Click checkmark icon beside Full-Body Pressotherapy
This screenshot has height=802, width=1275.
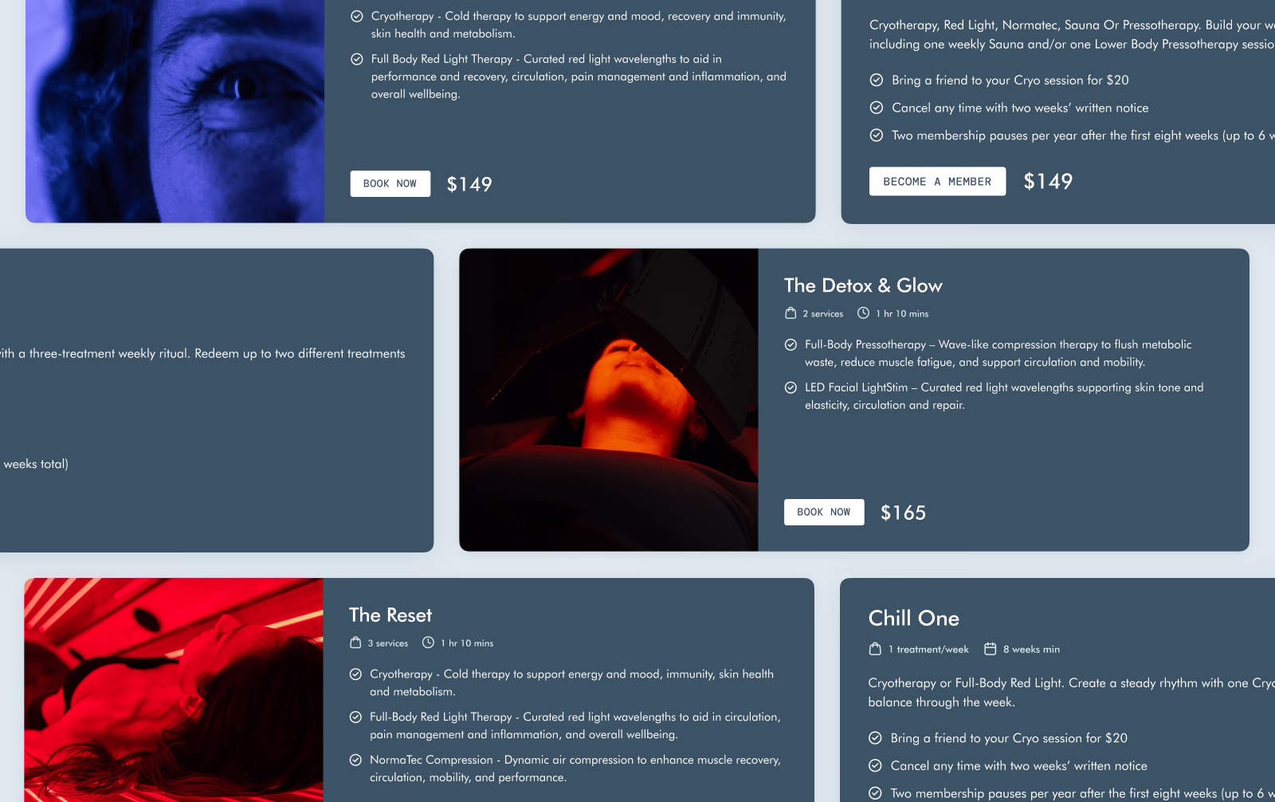tap(790, 344)
